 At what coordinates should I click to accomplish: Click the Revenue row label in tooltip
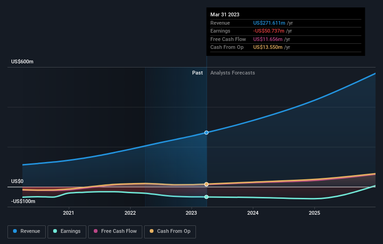[x=220, y=23]
